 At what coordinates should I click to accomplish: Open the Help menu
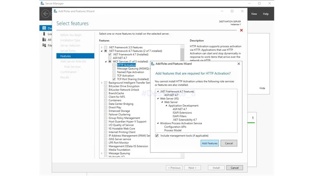[x=266, y=14]
